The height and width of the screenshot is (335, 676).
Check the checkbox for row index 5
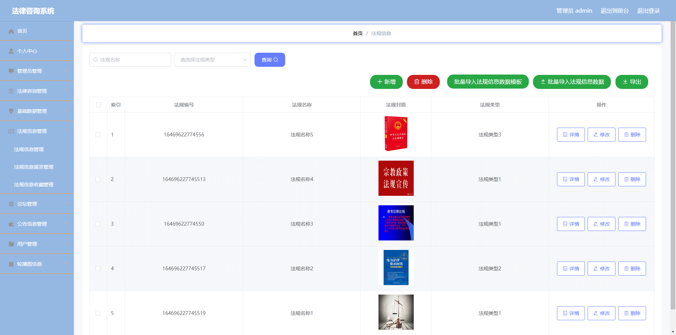point(98,313)
